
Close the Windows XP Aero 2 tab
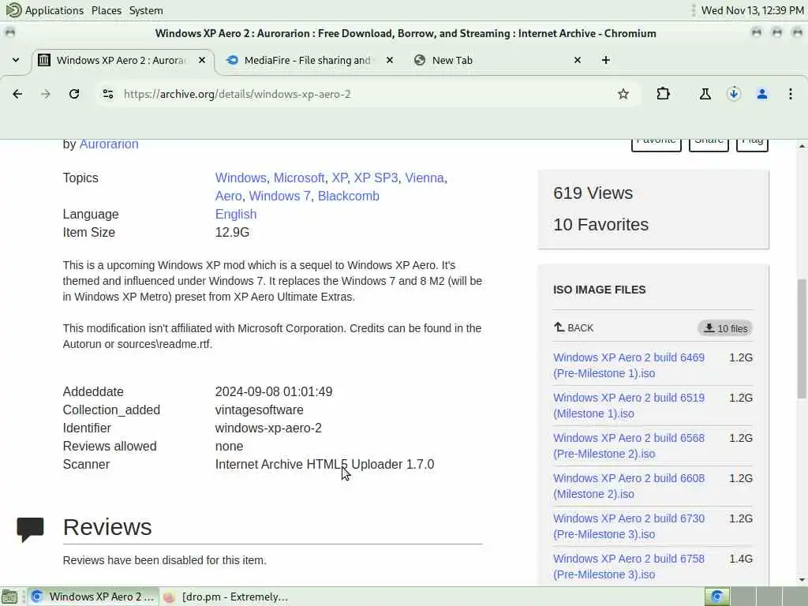point(202,60)
